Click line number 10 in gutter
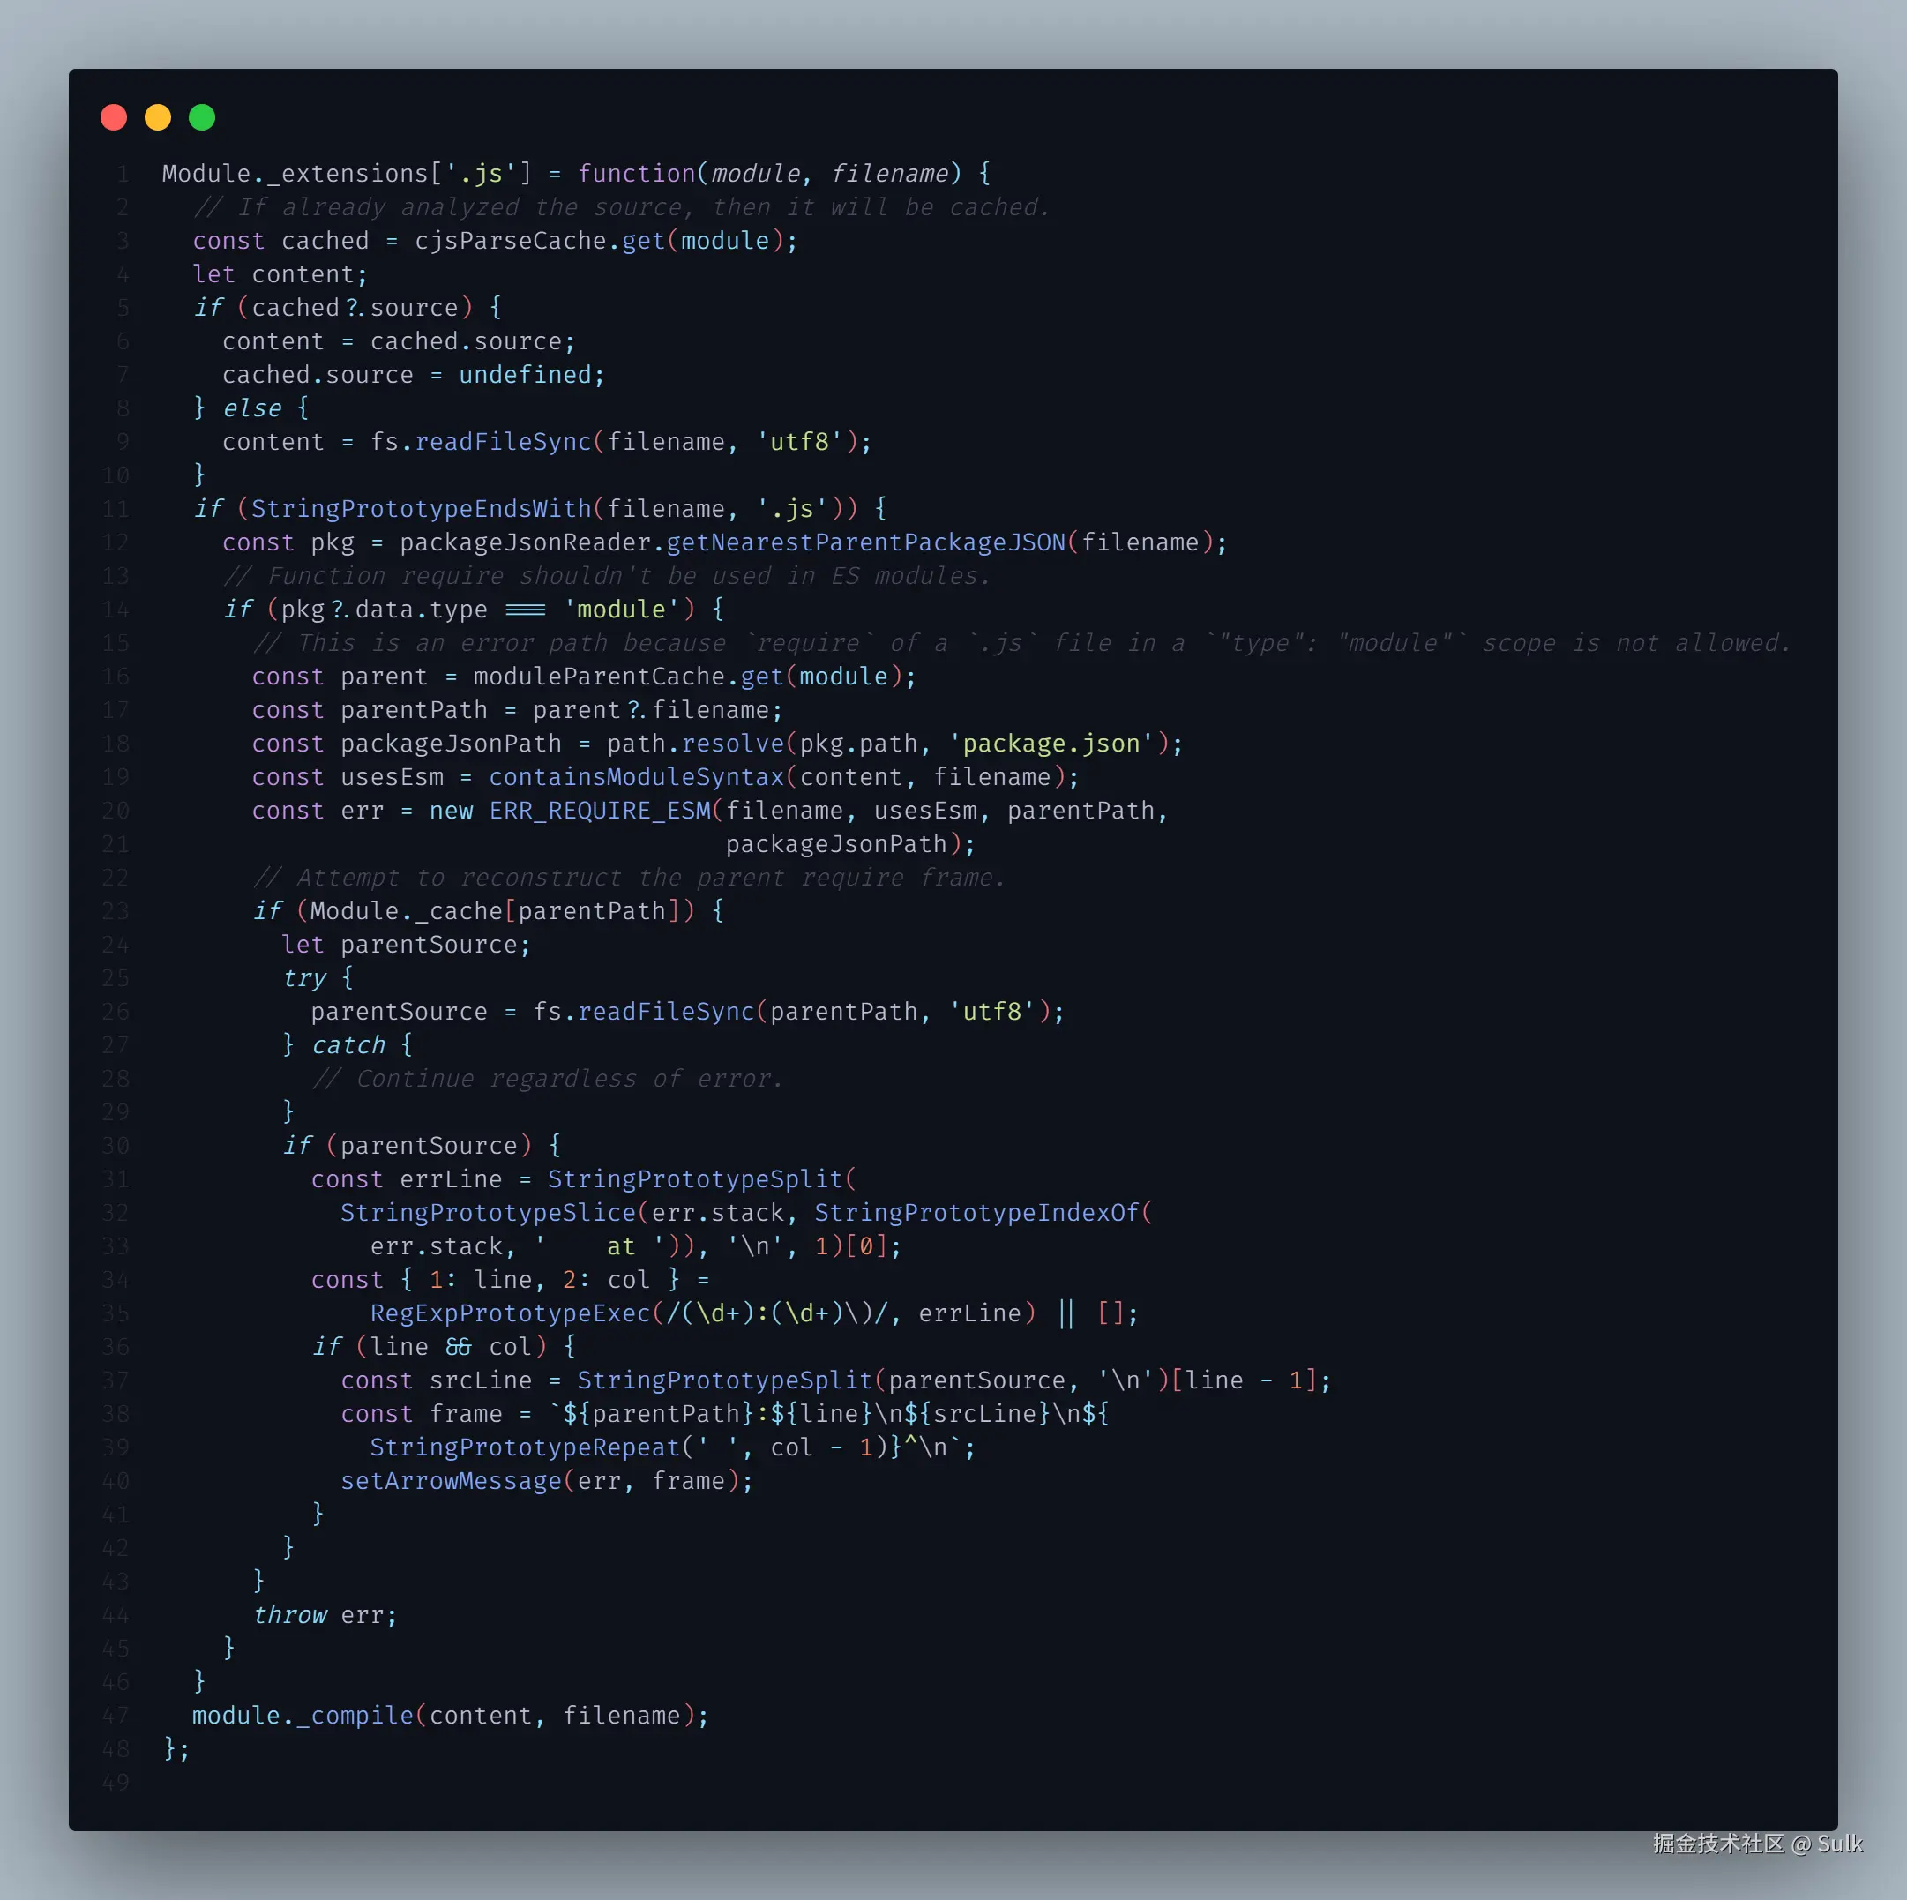The image size is (1907, 1900). tap(116, 475)
